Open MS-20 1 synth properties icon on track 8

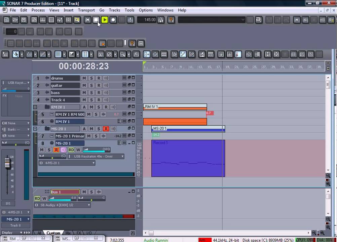tap(120, 143)
